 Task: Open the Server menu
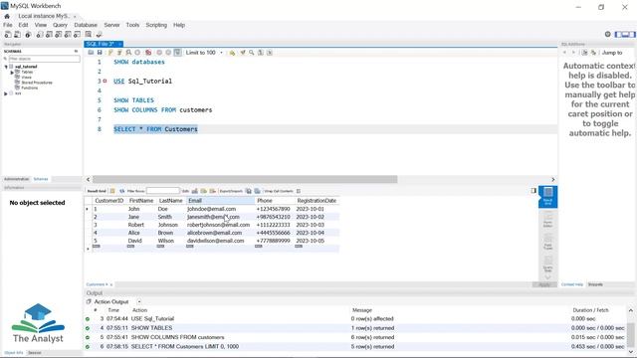pos(111,25)
